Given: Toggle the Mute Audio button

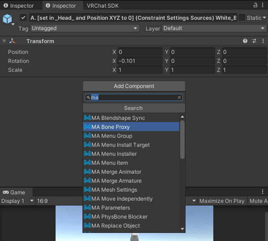Looking at the screenshot, I should [x=258, y=201].
